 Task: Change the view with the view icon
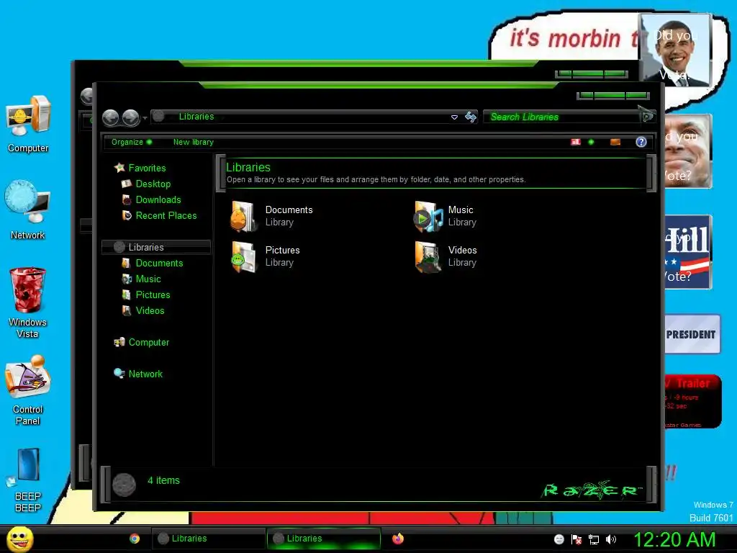(575, 142)
